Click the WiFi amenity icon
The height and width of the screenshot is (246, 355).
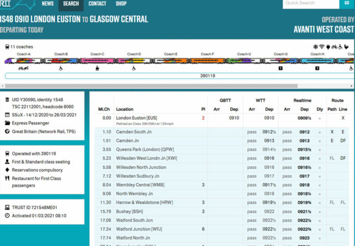coord(322,47)
